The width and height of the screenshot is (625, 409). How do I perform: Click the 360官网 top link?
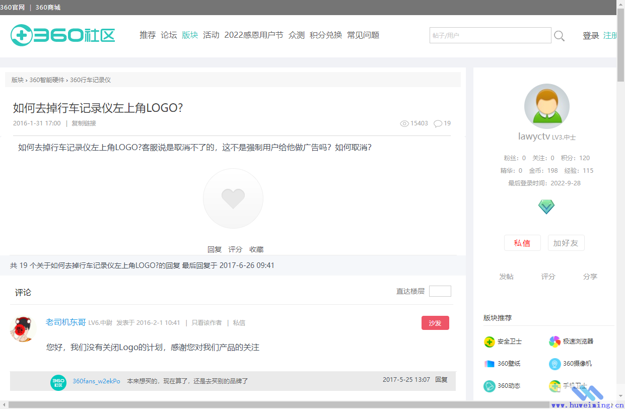click(13, 8)
